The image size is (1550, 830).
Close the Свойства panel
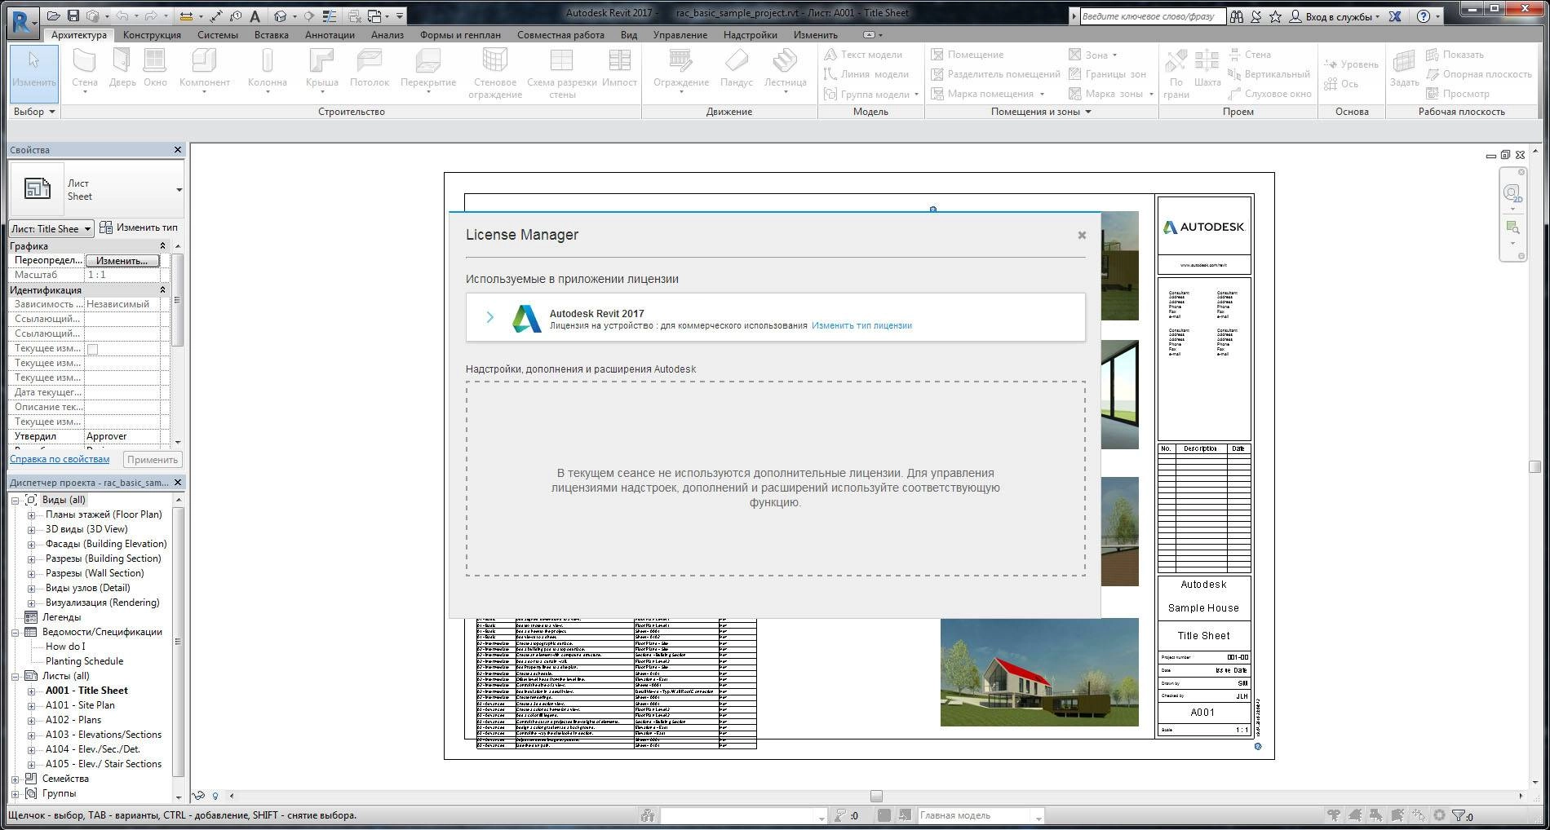click(178, 150)
